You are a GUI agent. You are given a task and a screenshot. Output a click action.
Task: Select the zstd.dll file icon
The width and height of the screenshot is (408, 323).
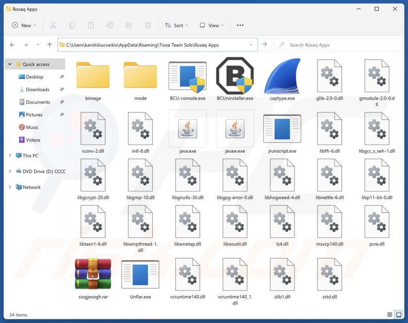pos(329,274)
